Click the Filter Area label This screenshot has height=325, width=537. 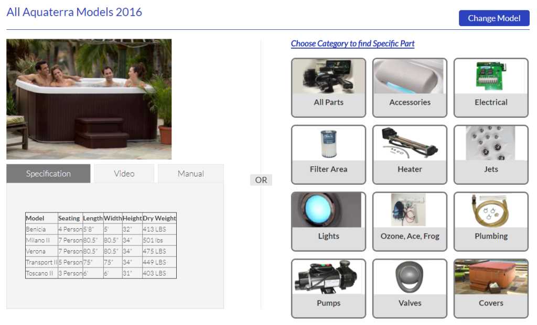tap(328, 169)
